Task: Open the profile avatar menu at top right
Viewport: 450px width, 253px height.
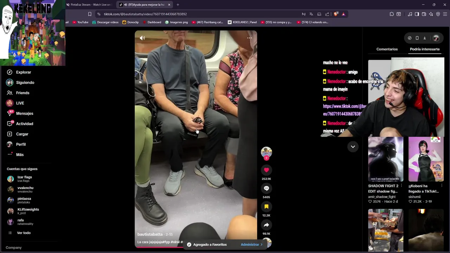Action: click(x=436, y=38)
